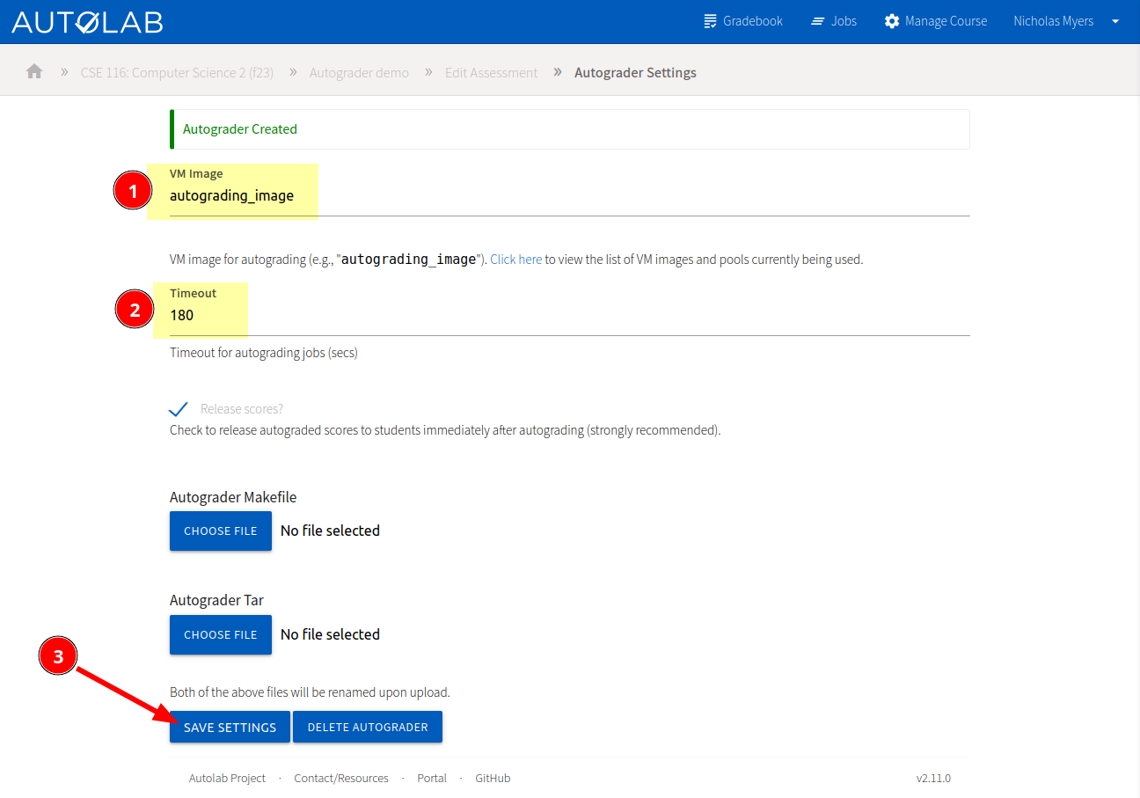Focus the VM Image input field
Image resolution: width=1140 pixels, height=798 pixels.
[569, 195]
